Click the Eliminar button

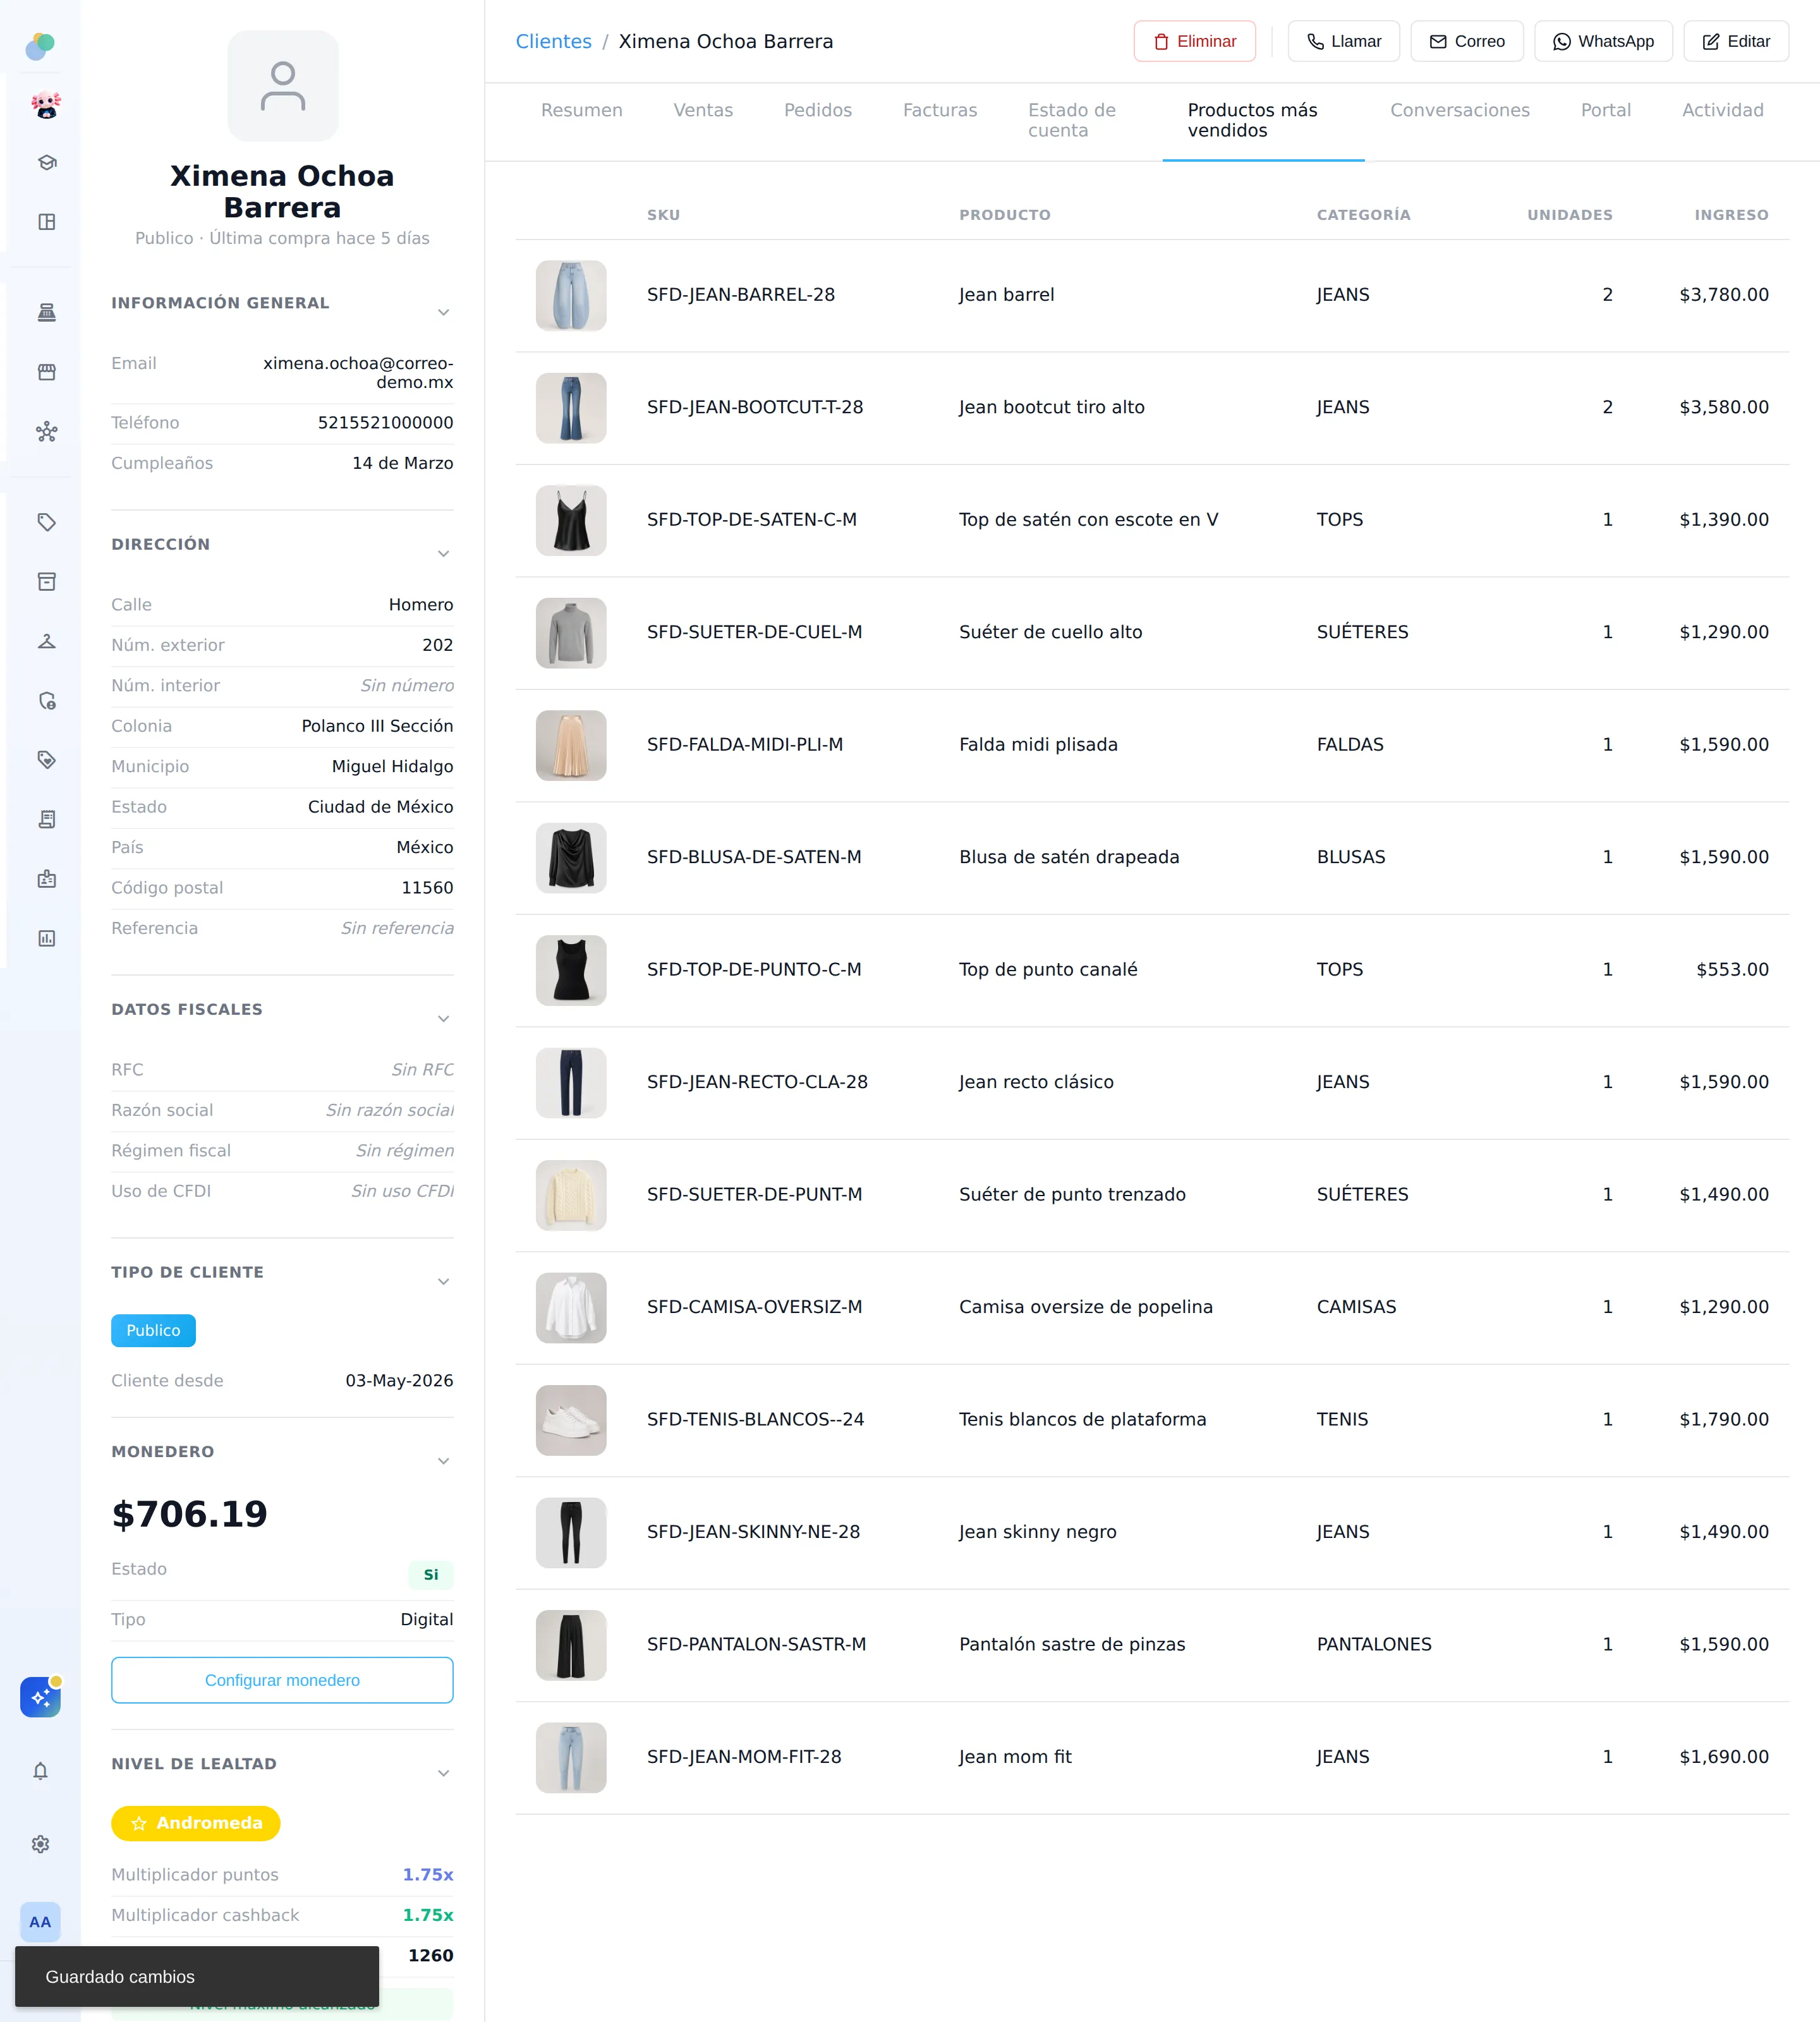[x=1194, y=41]
